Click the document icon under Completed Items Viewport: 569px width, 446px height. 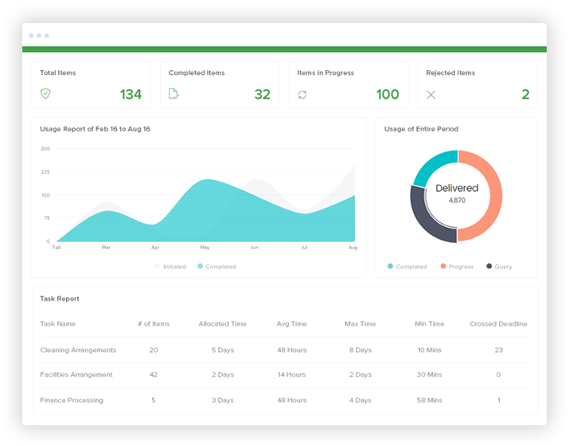click(173, 94)
